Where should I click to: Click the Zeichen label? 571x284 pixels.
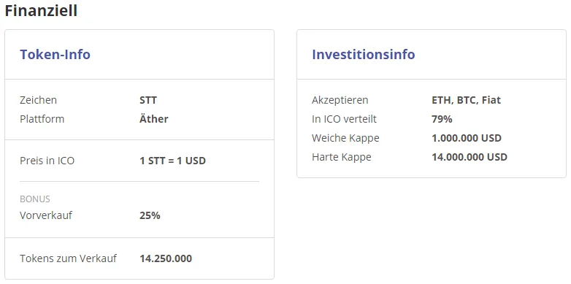pos(38,100)
